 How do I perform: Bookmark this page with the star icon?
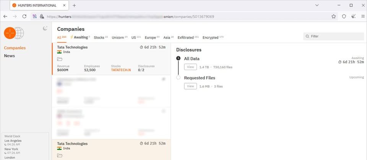334,16
